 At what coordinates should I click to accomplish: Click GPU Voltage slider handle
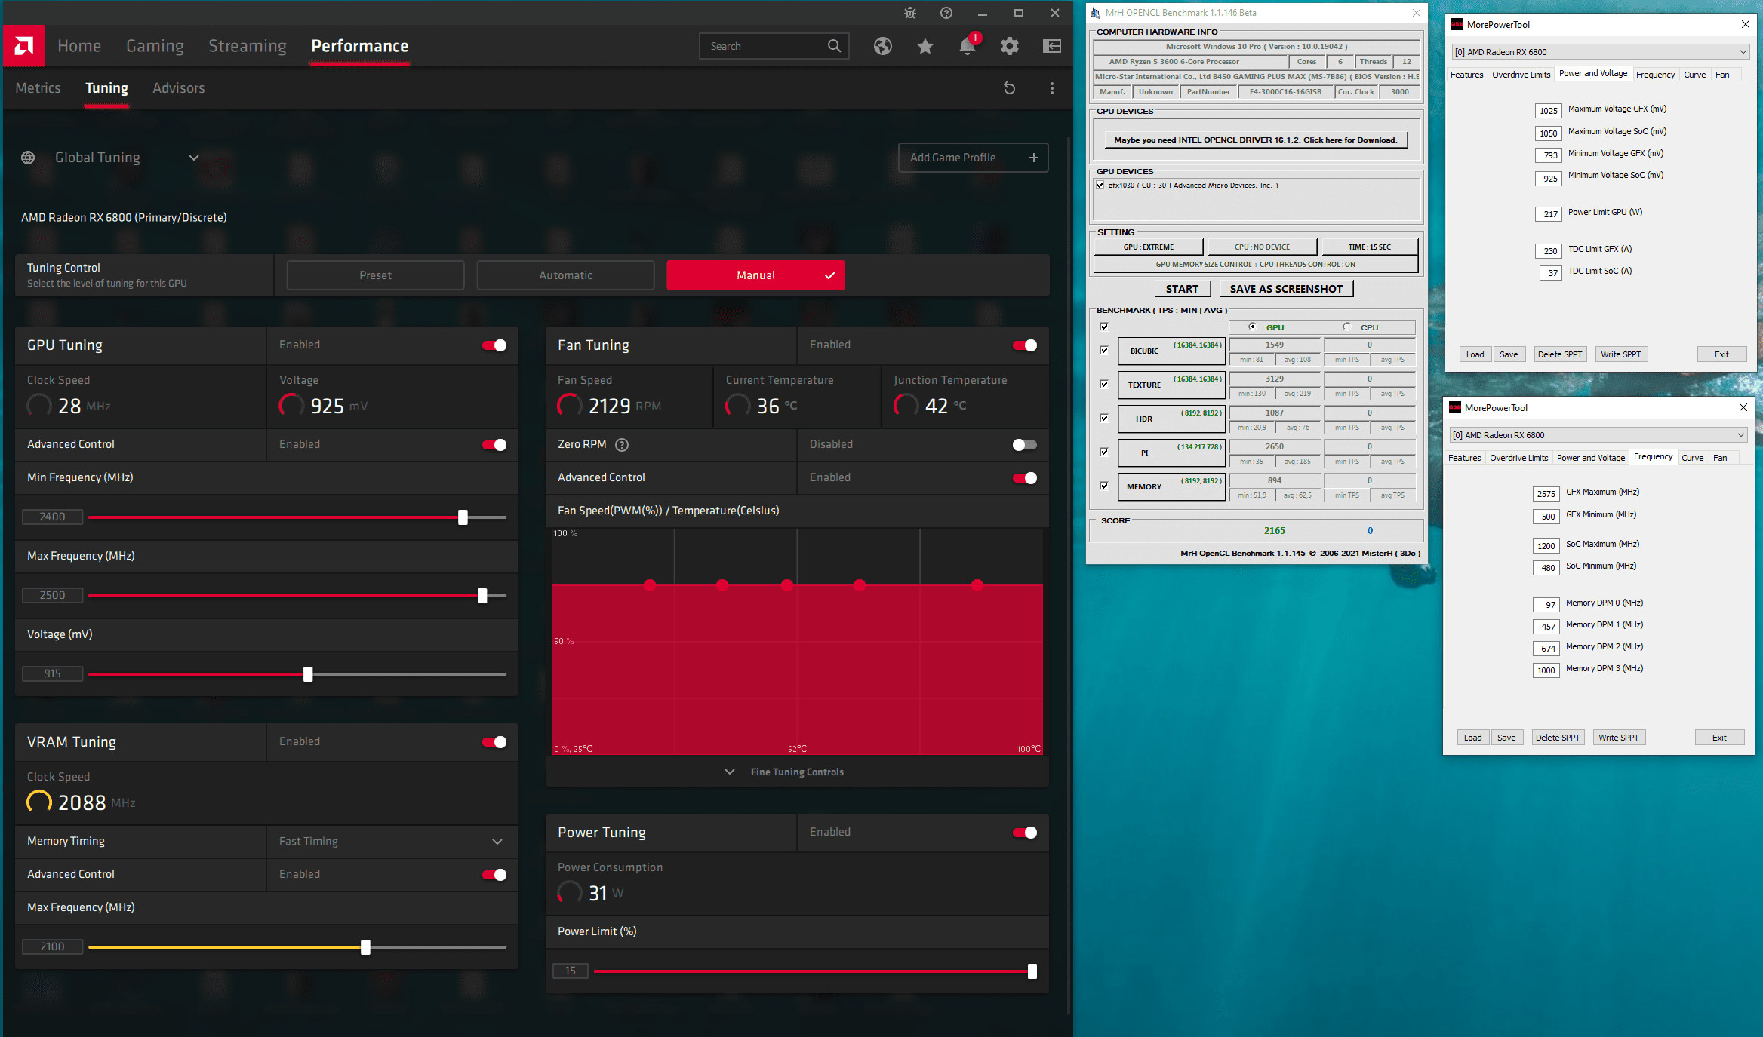tap(308, 674)
